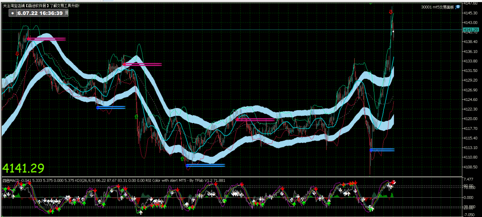Click the 16:36:39 date-time label box
This screenshot has height=217, width=482.
tap(39, 13)
